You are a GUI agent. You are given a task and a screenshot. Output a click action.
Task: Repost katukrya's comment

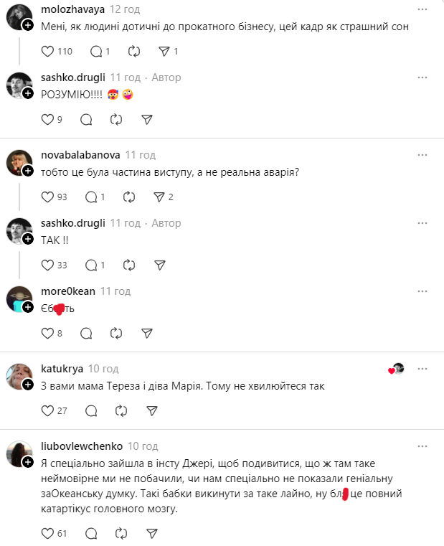122,410
